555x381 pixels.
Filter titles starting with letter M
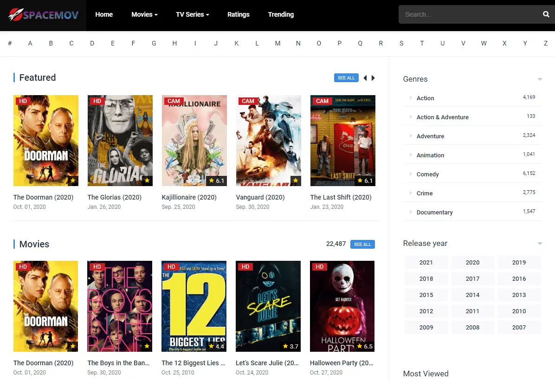[277, 43]
